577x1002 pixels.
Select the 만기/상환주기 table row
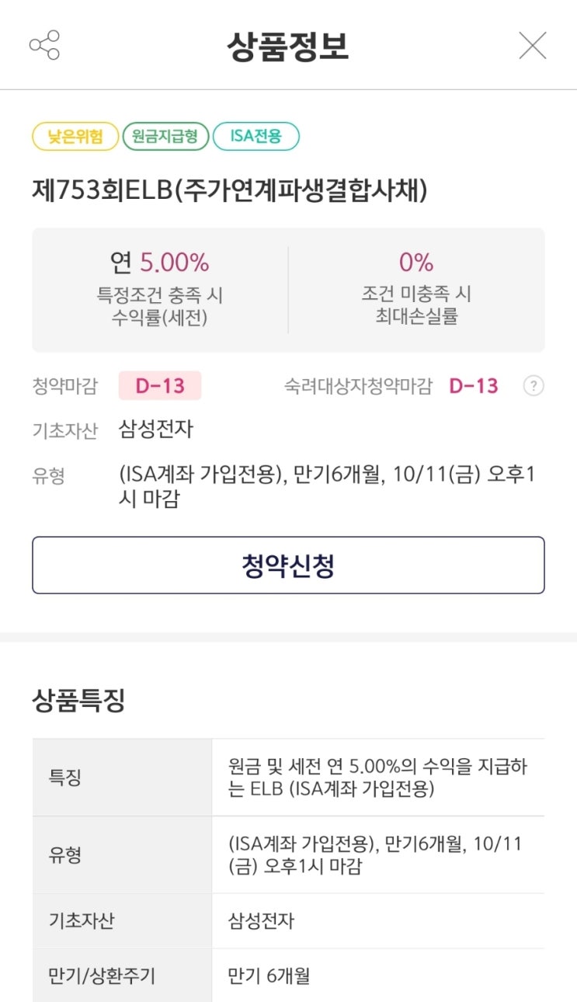pyautogui.click(x=288, y=976)
